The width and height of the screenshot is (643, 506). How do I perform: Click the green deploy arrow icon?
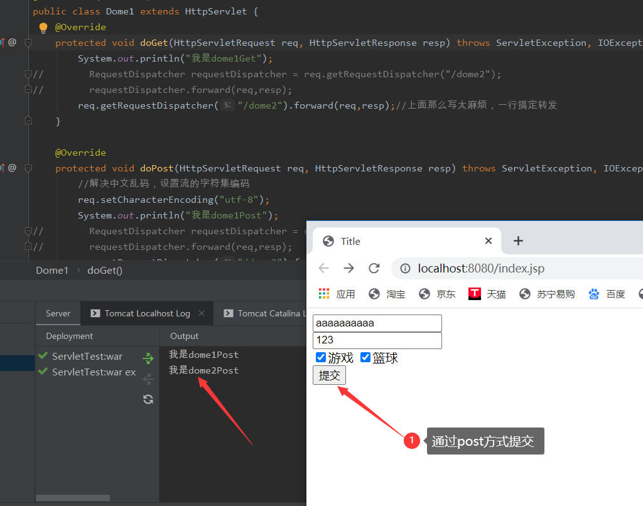tap(148, 358)
